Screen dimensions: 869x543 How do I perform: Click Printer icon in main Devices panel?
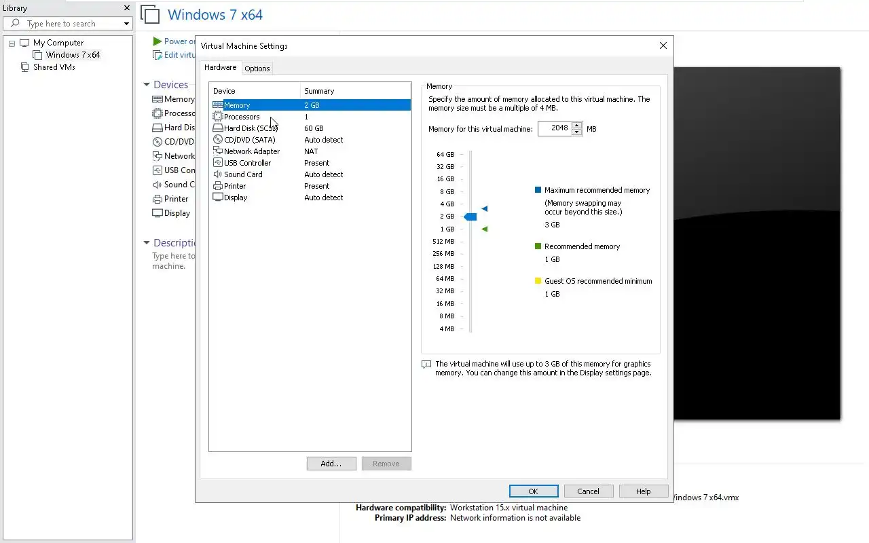[x=158, y=199]
